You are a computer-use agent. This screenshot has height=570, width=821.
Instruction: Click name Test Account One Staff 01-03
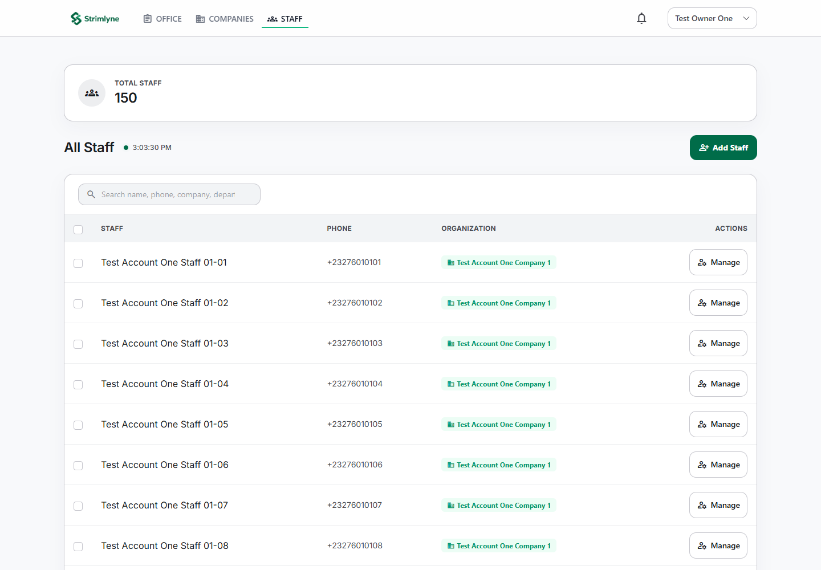[x=165, y=343]
